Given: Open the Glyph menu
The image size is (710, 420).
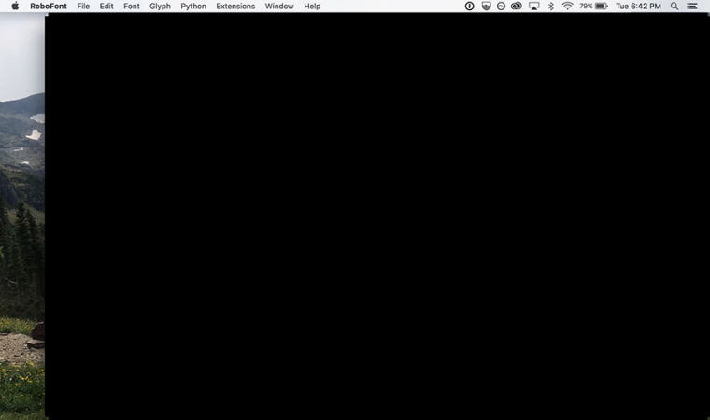Looking at the screenshot, I should click(160, 6).
